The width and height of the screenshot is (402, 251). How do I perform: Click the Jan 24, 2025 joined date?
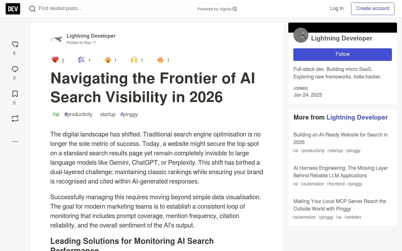308,95
